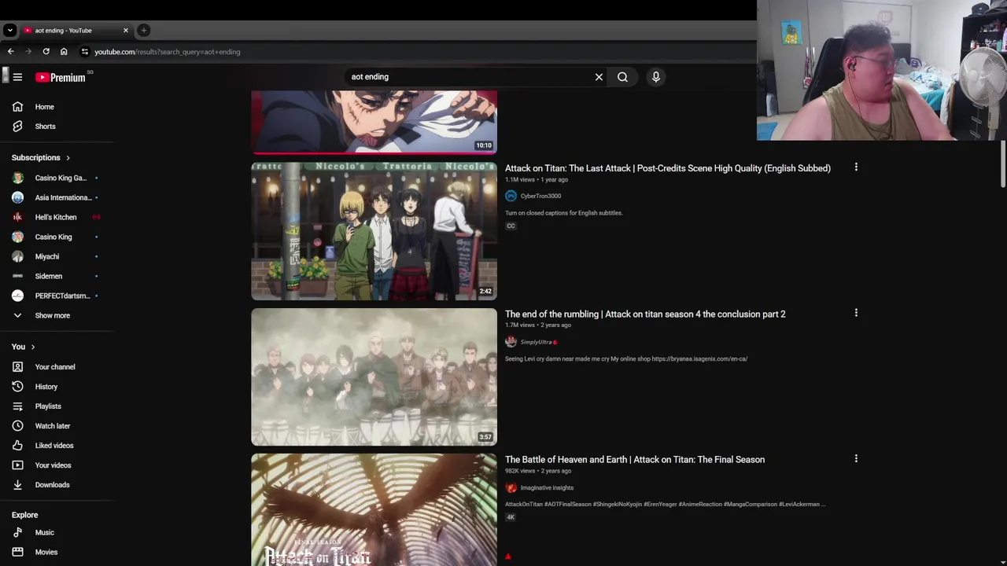Open SimplyUltra channel

(x=536, y=342)
